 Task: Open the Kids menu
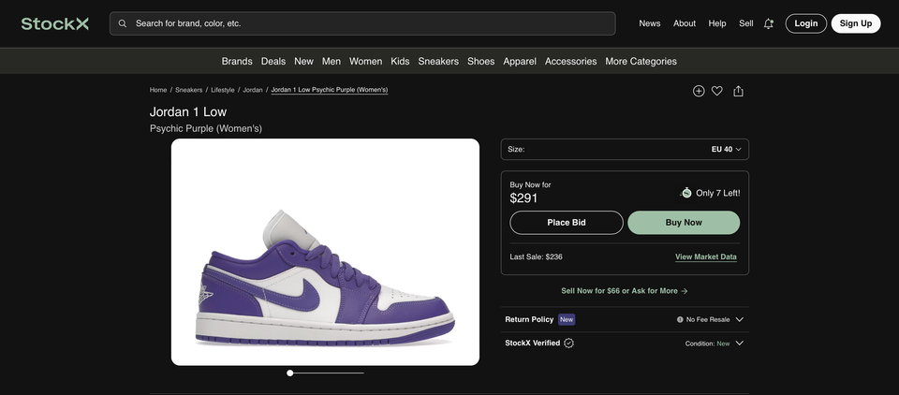pos(400,62)
